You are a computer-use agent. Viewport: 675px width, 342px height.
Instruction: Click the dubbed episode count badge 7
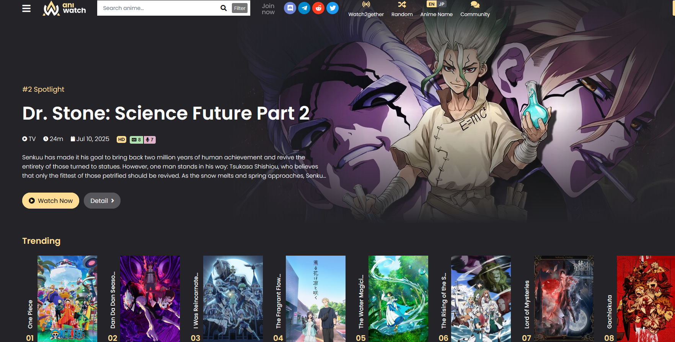click(x=150, y=139)
